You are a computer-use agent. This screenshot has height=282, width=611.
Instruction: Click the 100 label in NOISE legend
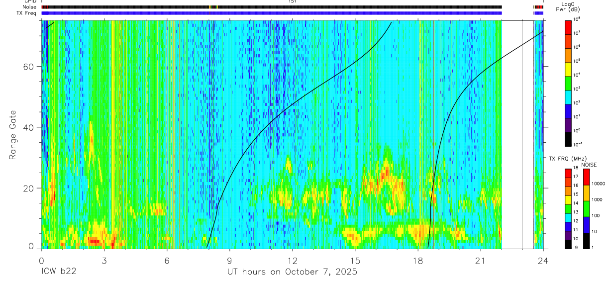click(x=596, y=215)
